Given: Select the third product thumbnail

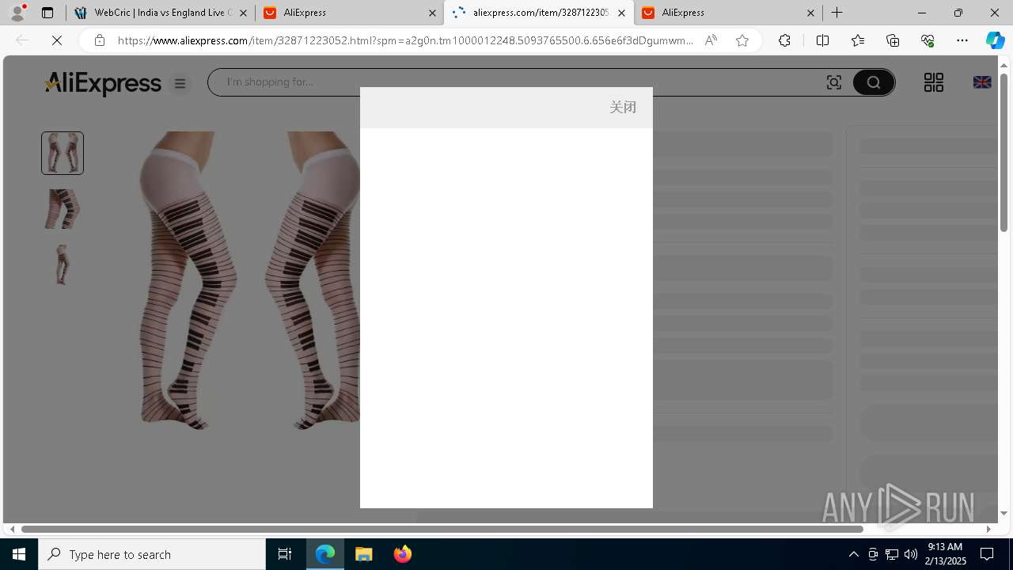Looking at the screenshot, I should click(x=63, y=264).
